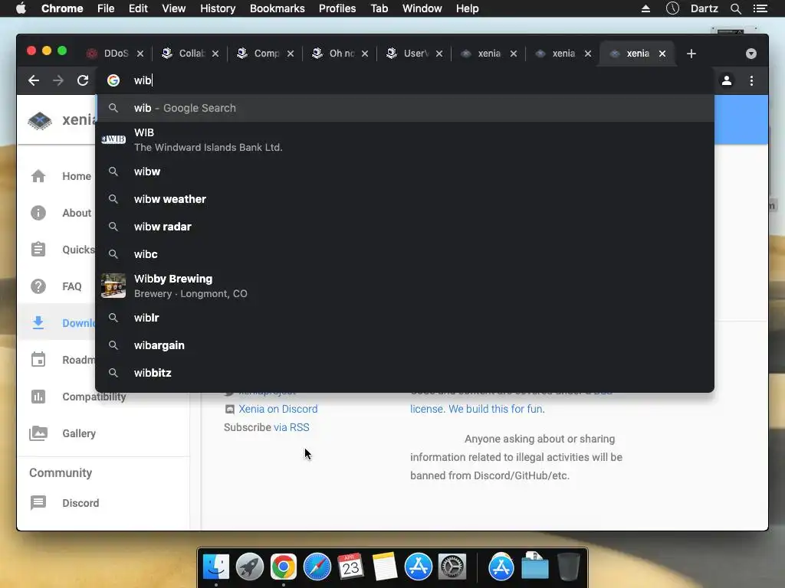This screenshot has height=588, width=785.
Task: Click the Spotlight search icon in menu bar
Action: [x=735, y=8]
